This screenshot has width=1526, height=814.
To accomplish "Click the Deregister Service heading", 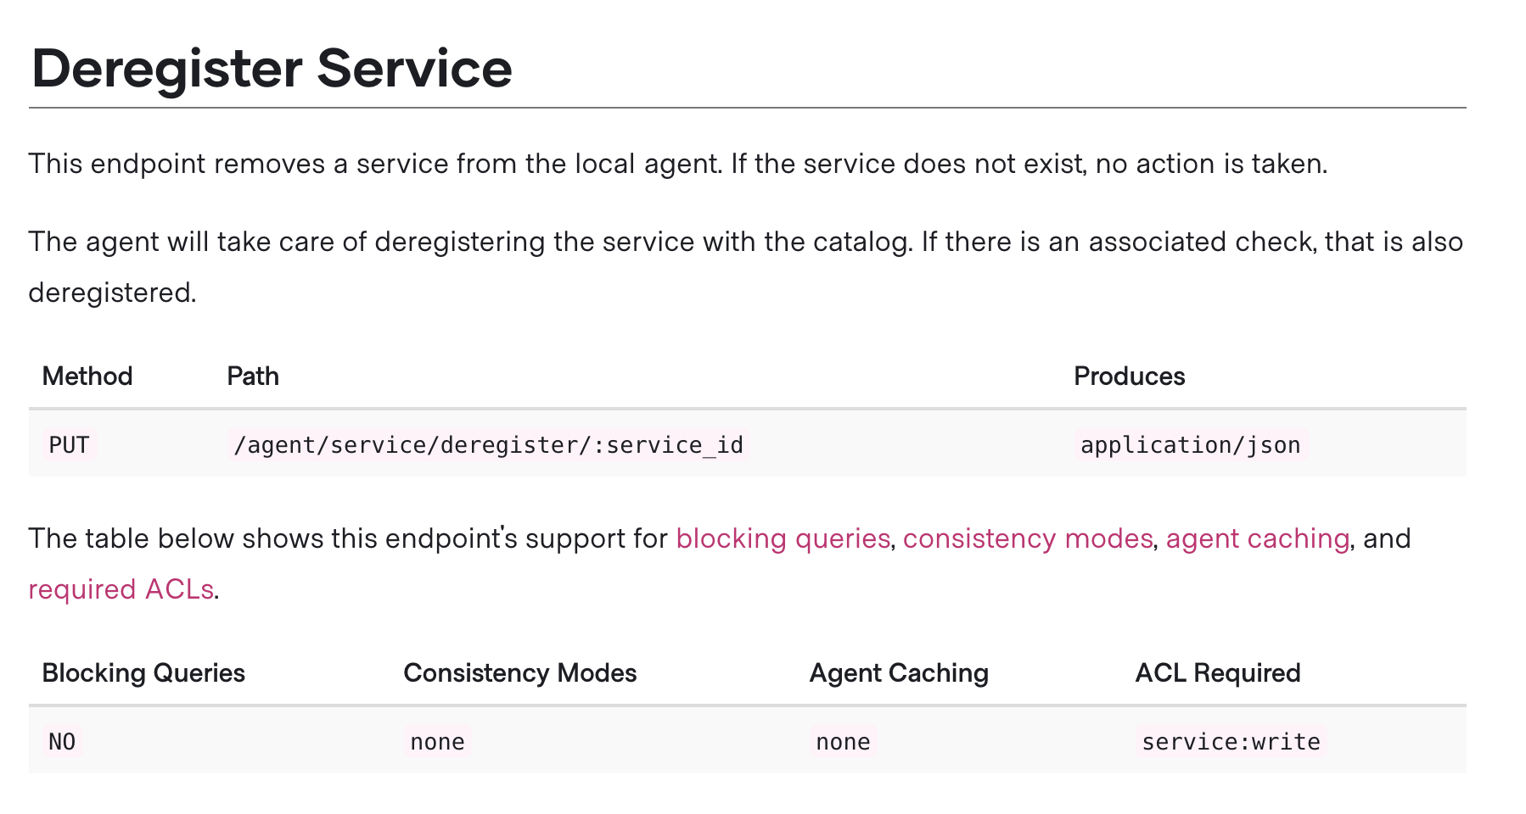I will 272,68.
